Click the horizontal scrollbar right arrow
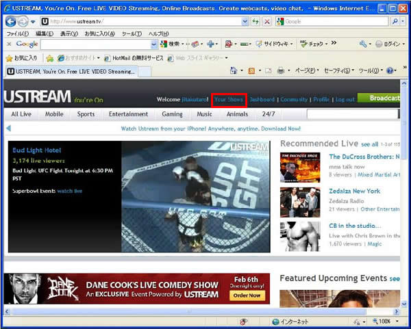Image resolution: width=411 pixels, height=329 pixels. [x=397, y=312]
